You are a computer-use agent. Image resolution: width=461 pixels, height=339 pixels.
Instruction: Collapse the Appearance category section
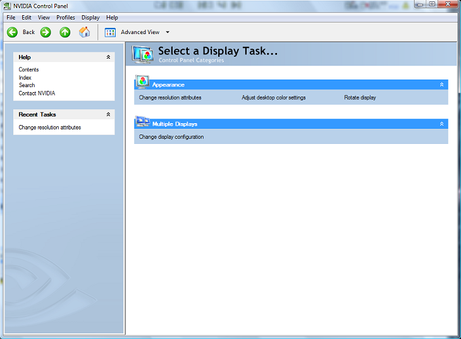pos(441,85)
